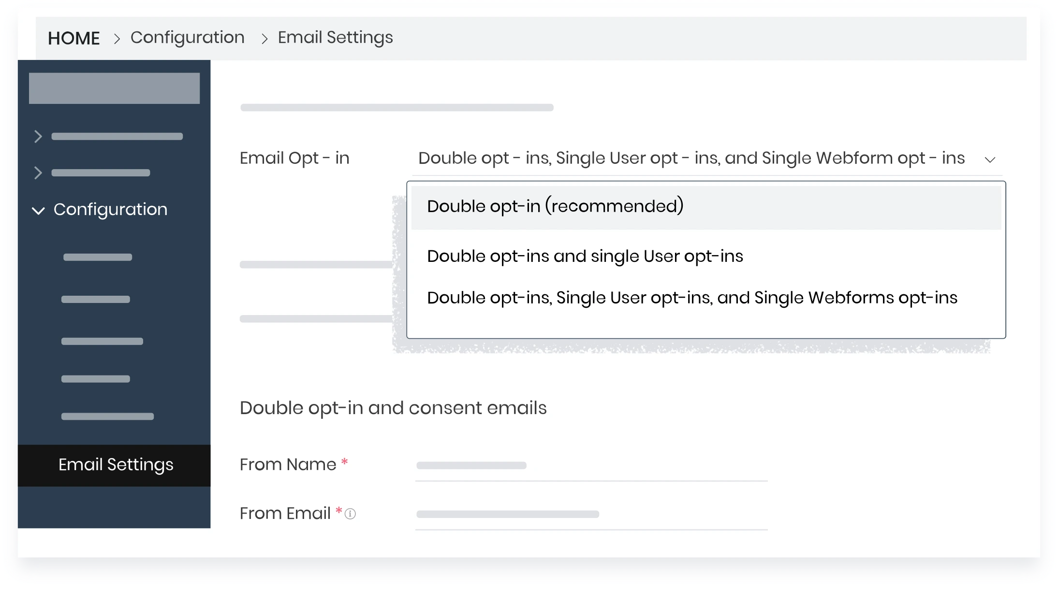
Task: Navigate to HOME via breadcrumb
Action: pyautogui.click(x=73, y=37)
